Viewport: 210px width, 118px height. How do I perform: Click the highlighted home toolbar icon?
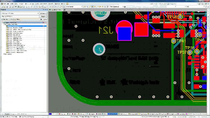92,7
